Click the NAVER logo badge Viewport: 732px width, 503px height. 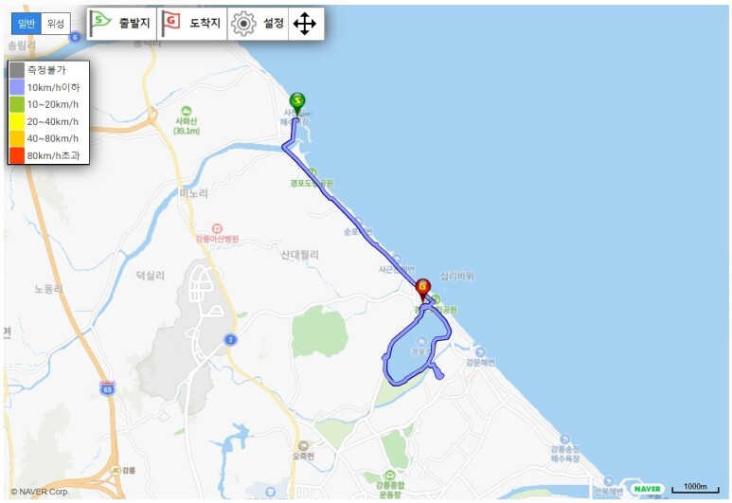tap(648, 489)
